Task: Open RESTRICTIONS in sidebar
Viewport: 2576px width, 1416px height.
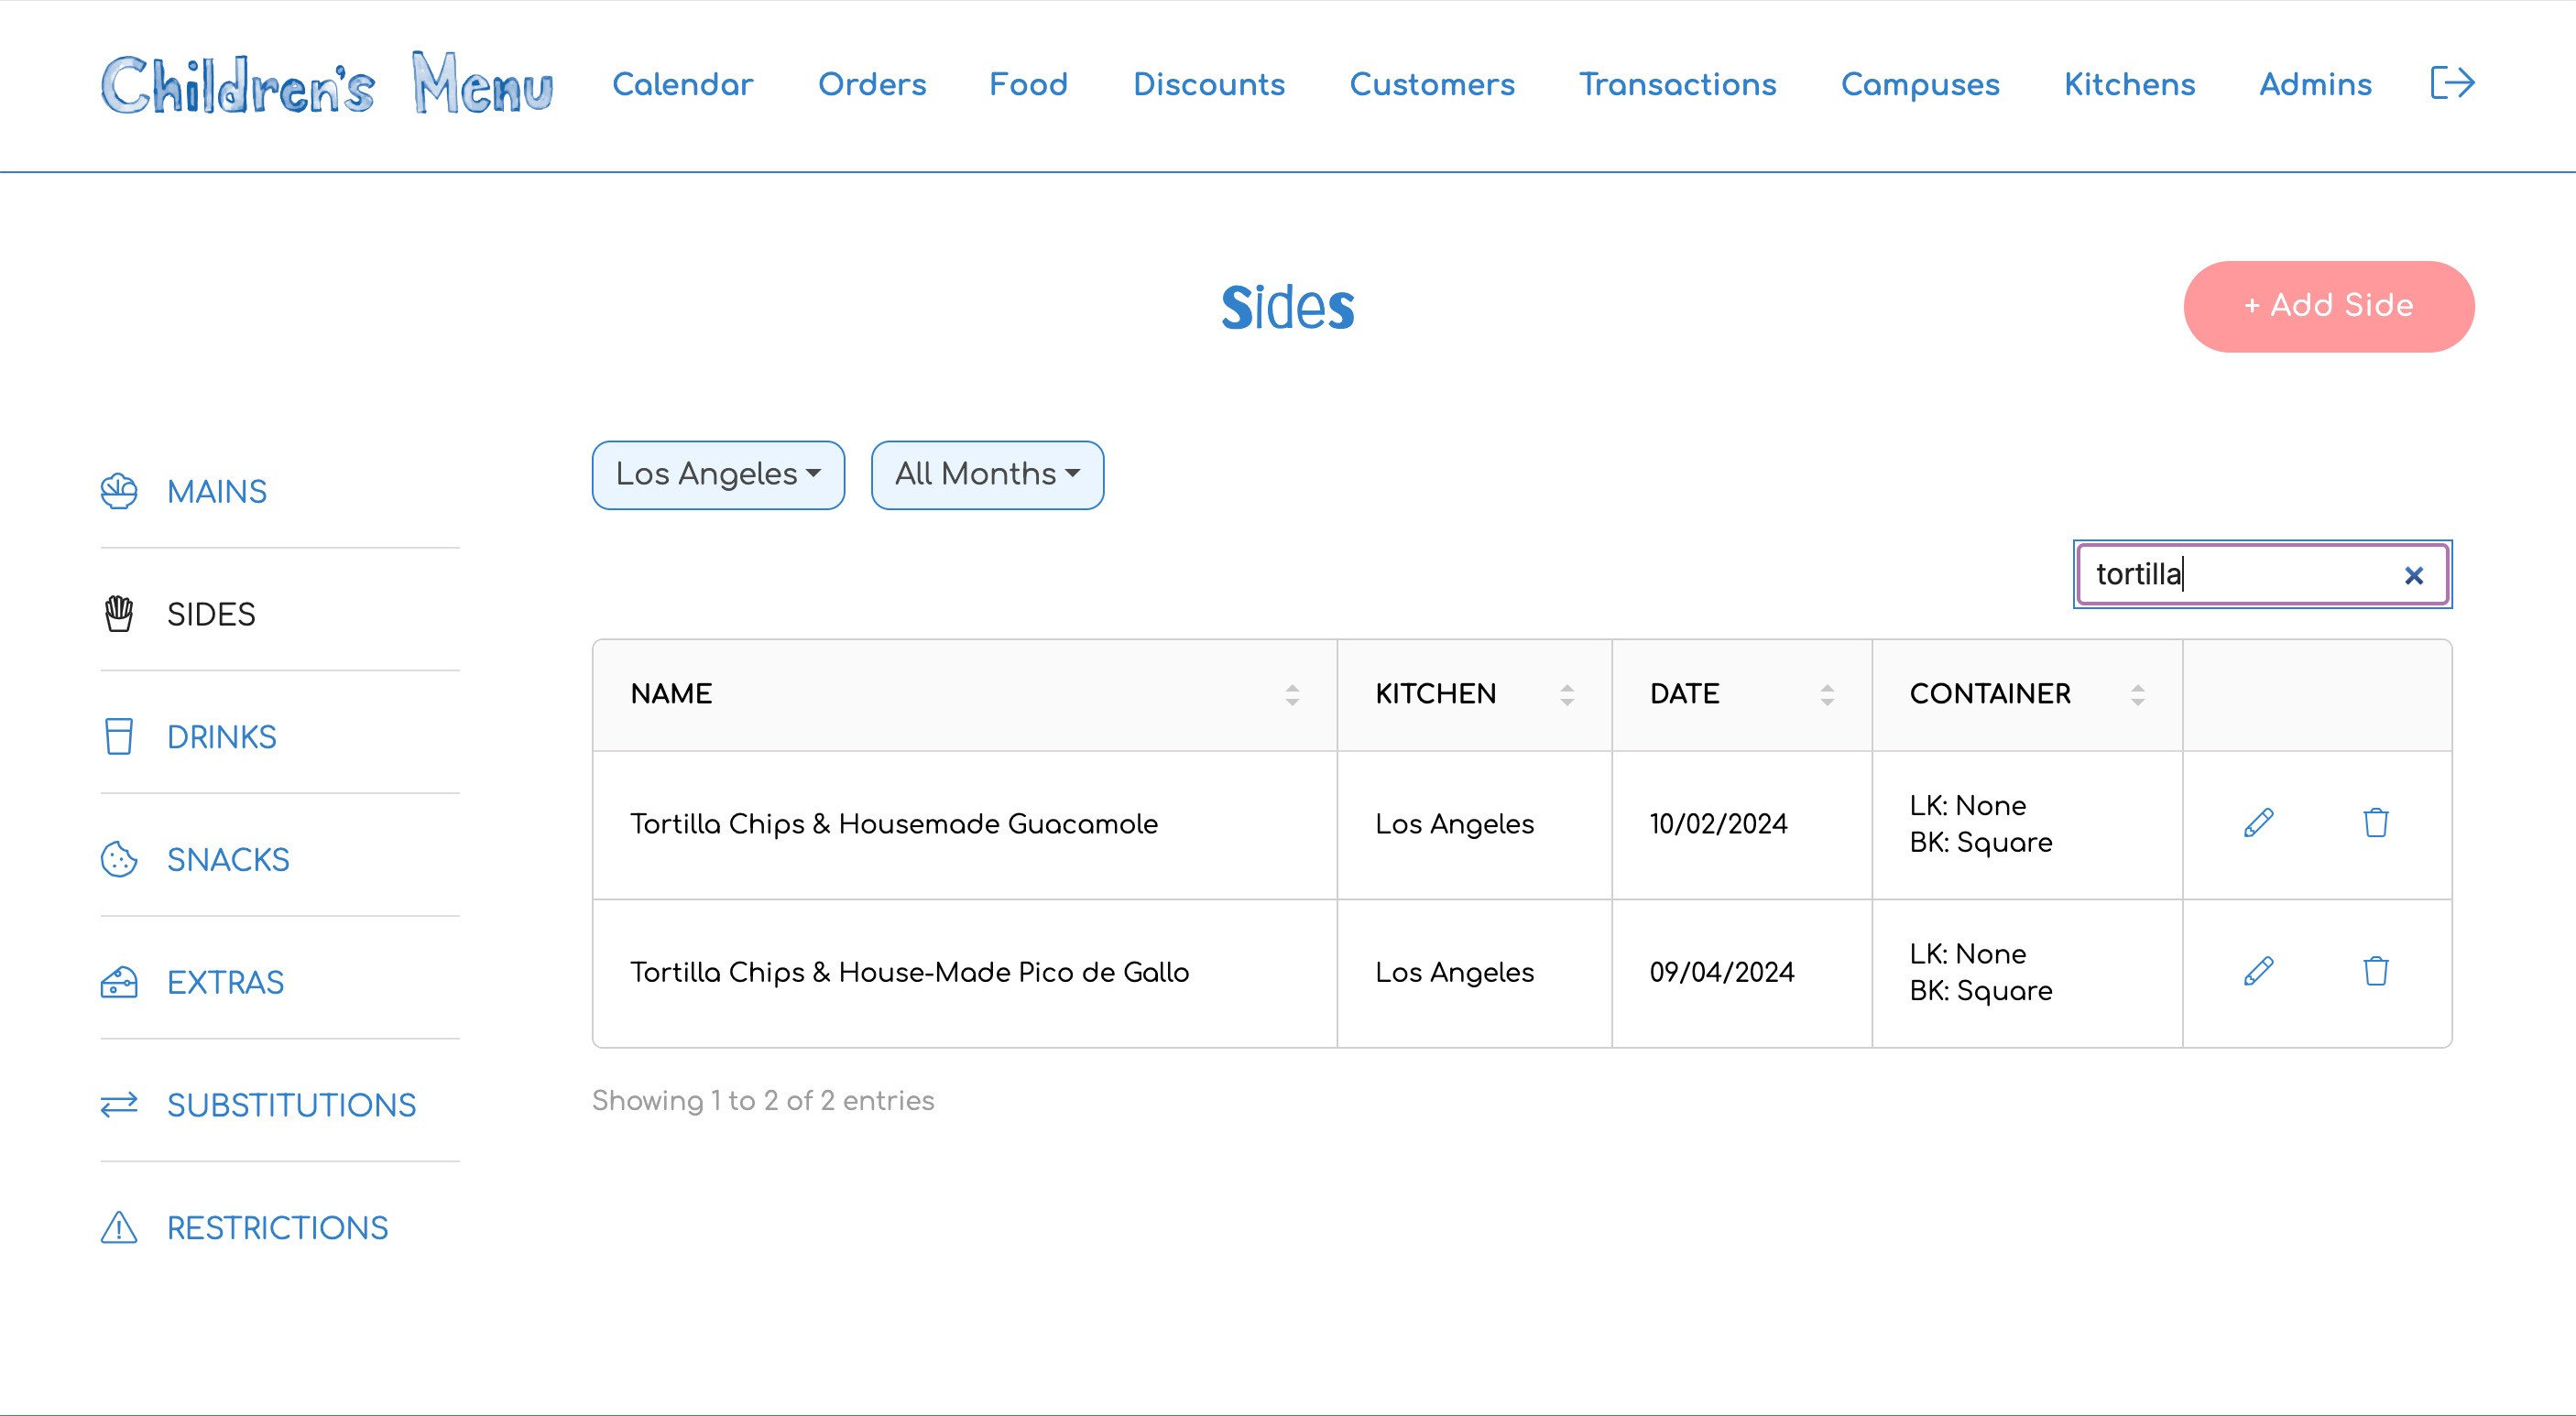Action: click(x=277, y=1228)
